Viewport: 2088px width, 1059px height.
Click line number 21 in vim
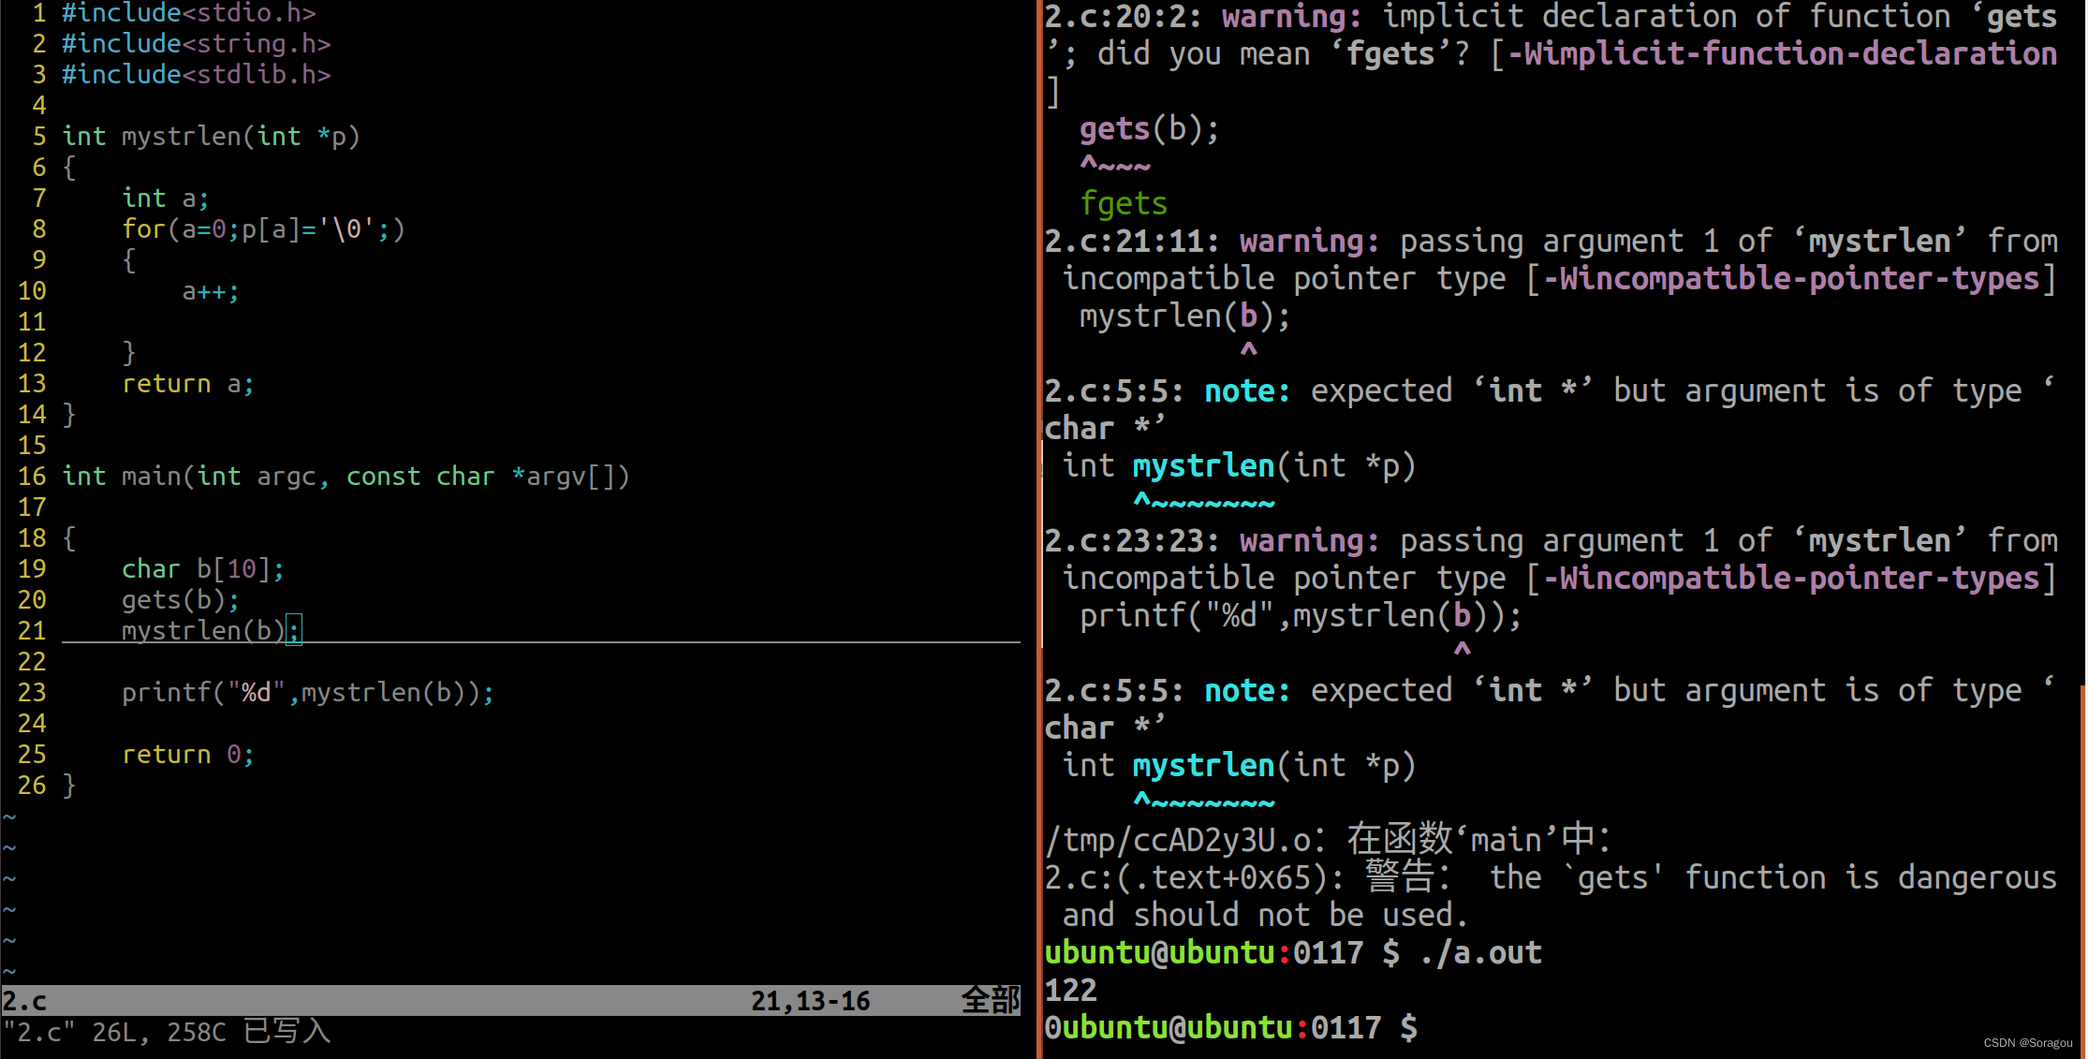32,630
